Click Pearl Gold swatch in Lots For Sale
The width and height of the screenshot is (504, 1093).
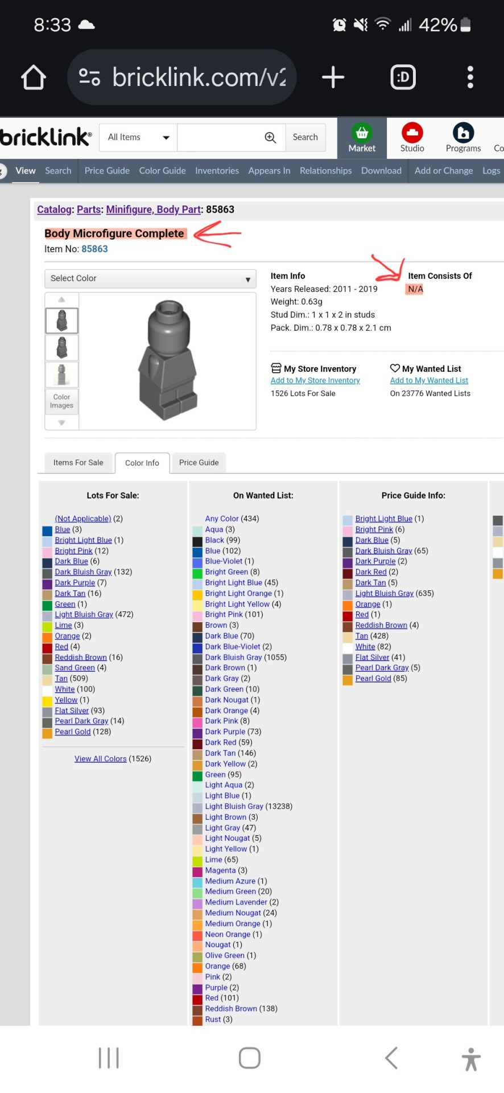(x=47, y=732)
